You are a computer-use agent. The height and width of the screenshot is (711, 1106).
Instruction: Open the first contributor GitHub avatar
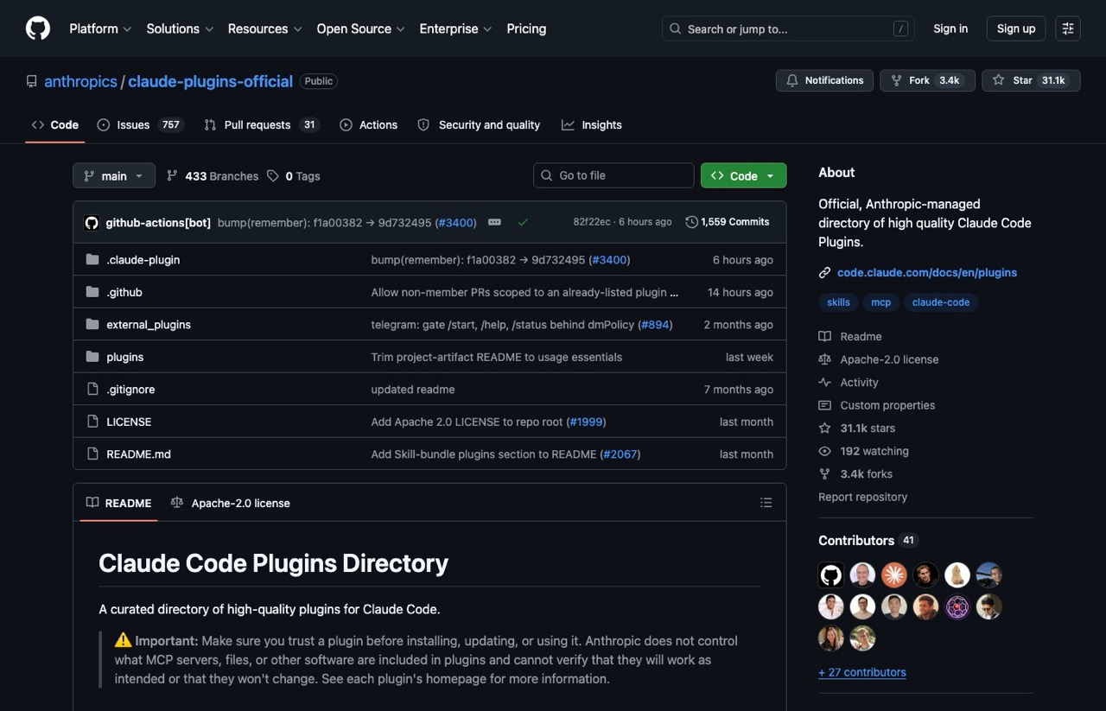(831, 575)
